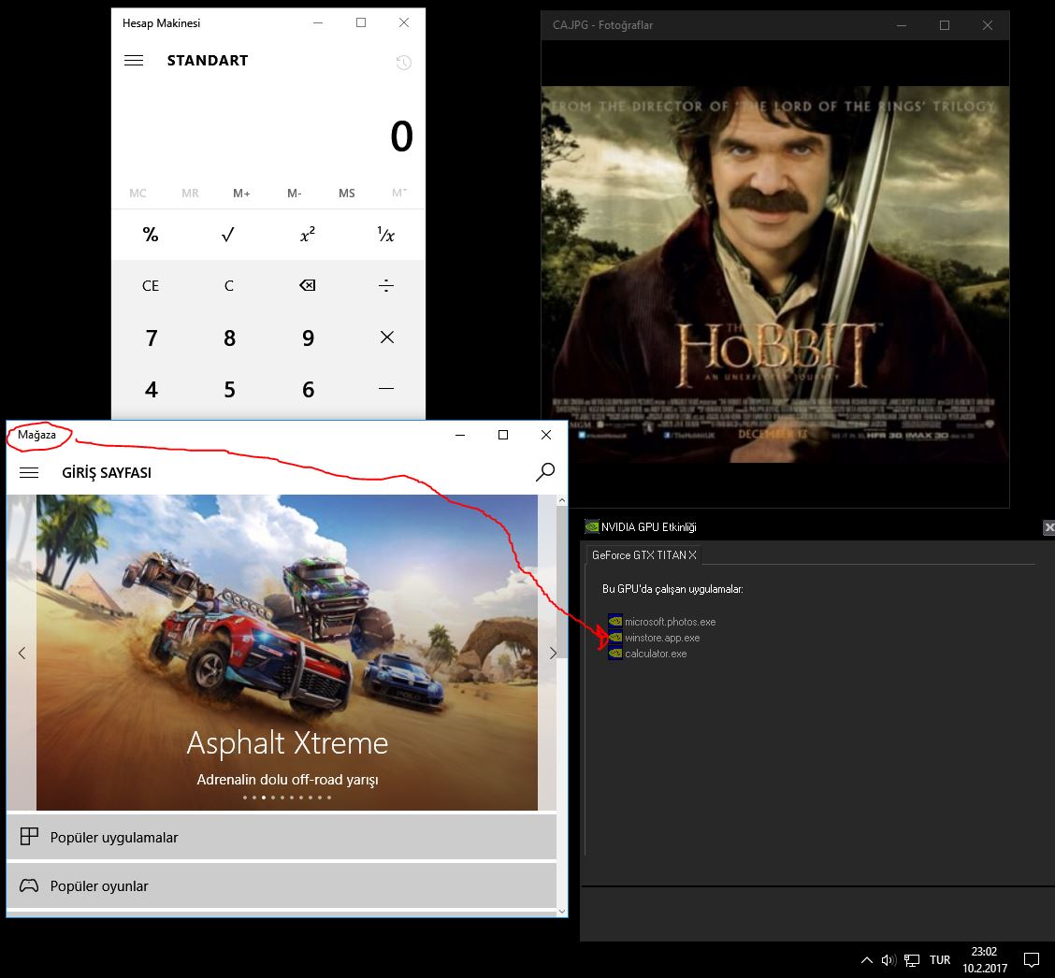Click the percent key in Calculator

(x=151, y=234)
